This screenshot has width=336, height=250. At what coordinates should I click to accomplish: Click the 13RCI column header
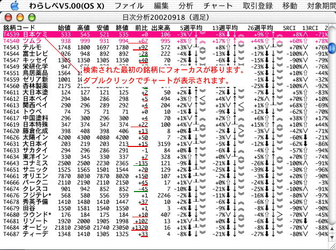tap(310, 28)
